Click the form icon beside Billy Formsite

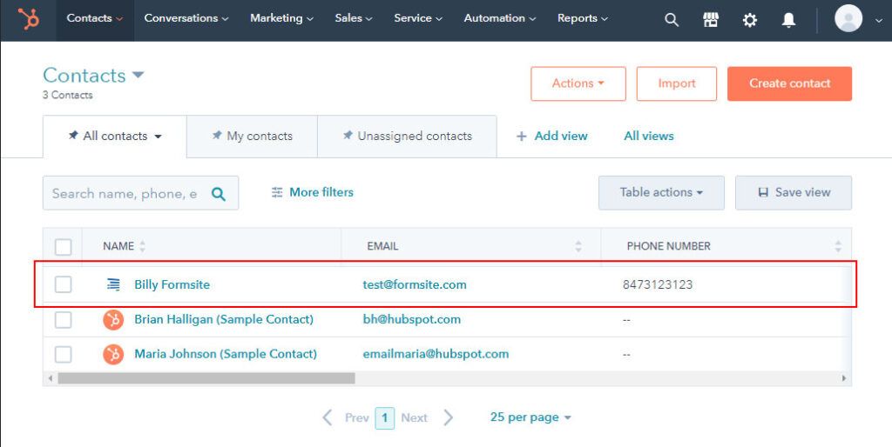click(x=114, y=284)
